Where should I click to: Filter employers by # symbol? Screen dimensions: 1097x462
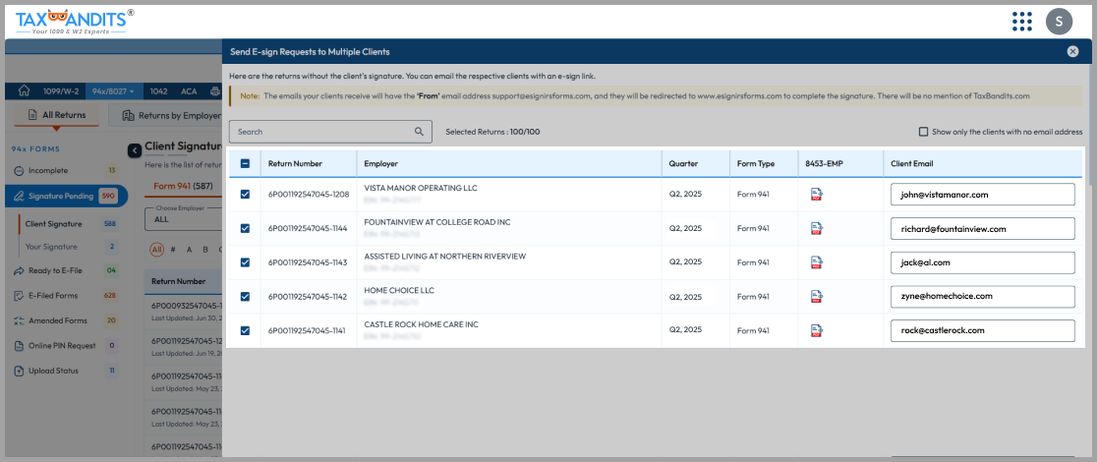(173, 250)
